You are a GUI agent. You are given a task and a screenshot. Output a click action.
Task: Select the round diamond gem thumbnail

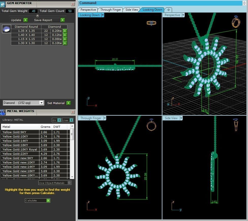pyautogui.click(x=7, y=29)
